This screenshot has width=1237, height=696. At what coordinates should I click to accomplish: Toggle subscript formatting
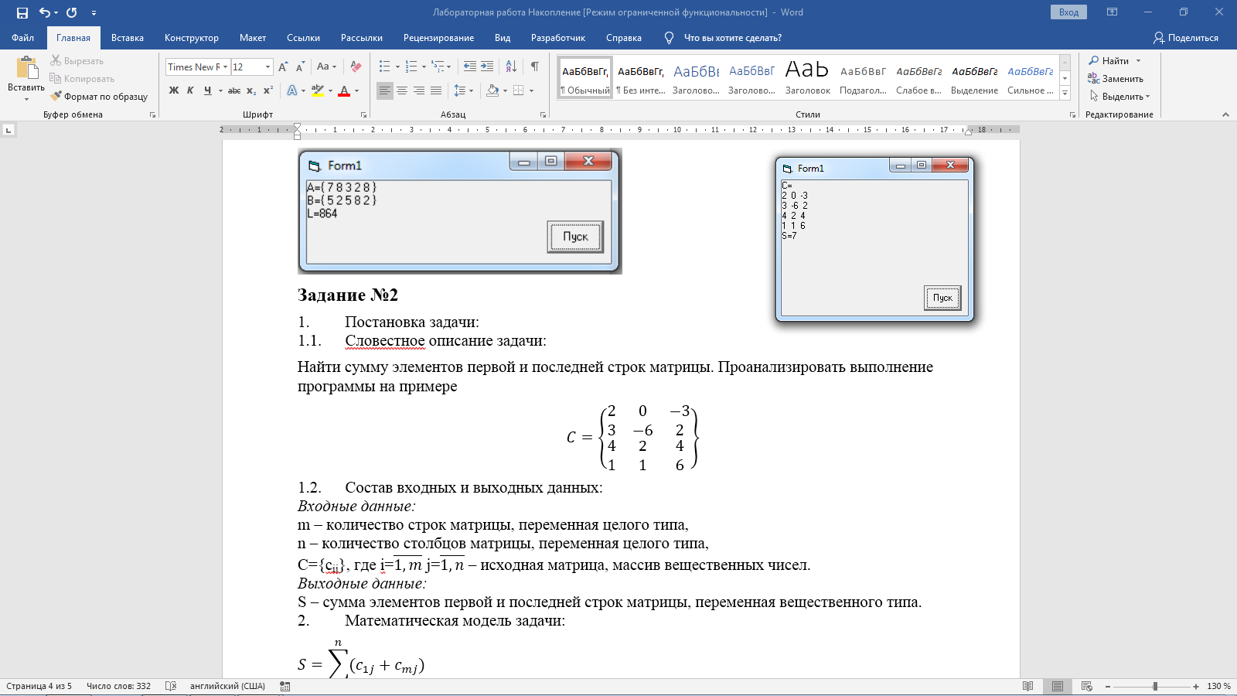[x=251, y=90]
